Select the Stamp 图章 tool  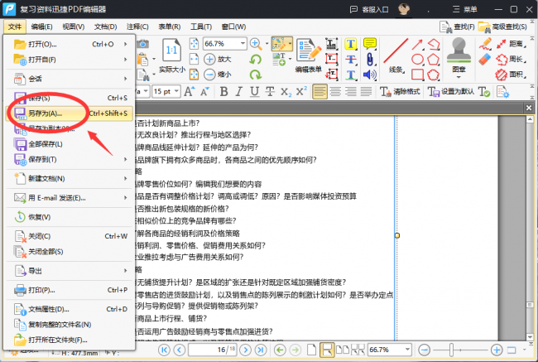(459, 56)
